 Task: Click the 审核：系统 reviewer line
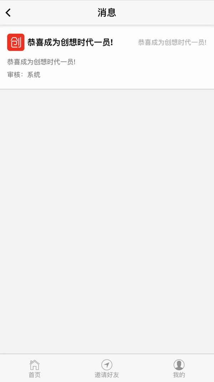(24, 75)
